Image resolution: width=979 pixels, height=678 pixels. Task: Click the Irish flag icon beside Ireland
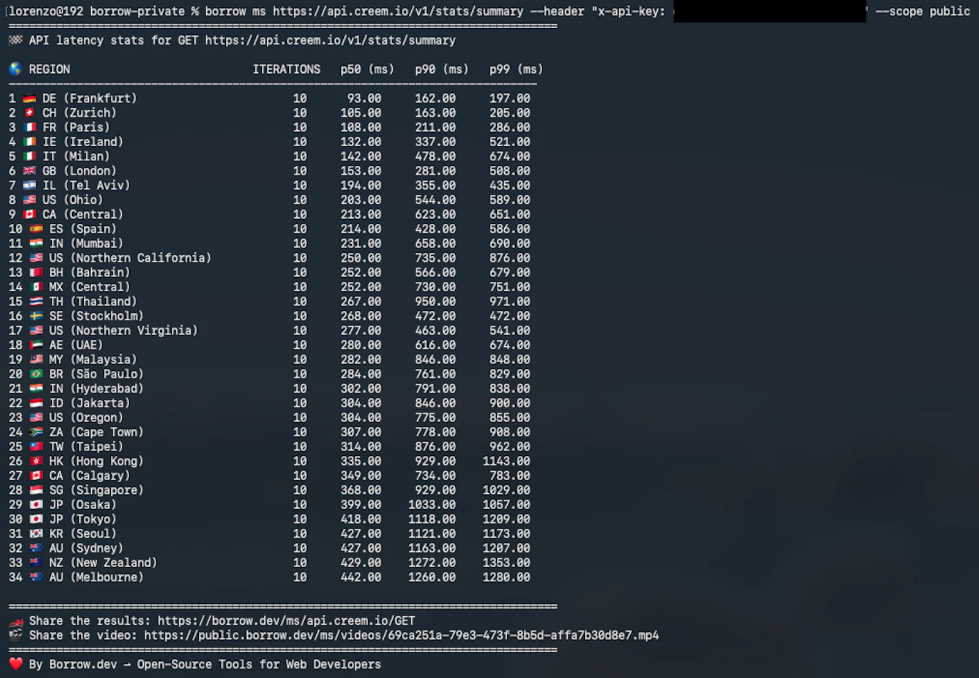[29, 142]
